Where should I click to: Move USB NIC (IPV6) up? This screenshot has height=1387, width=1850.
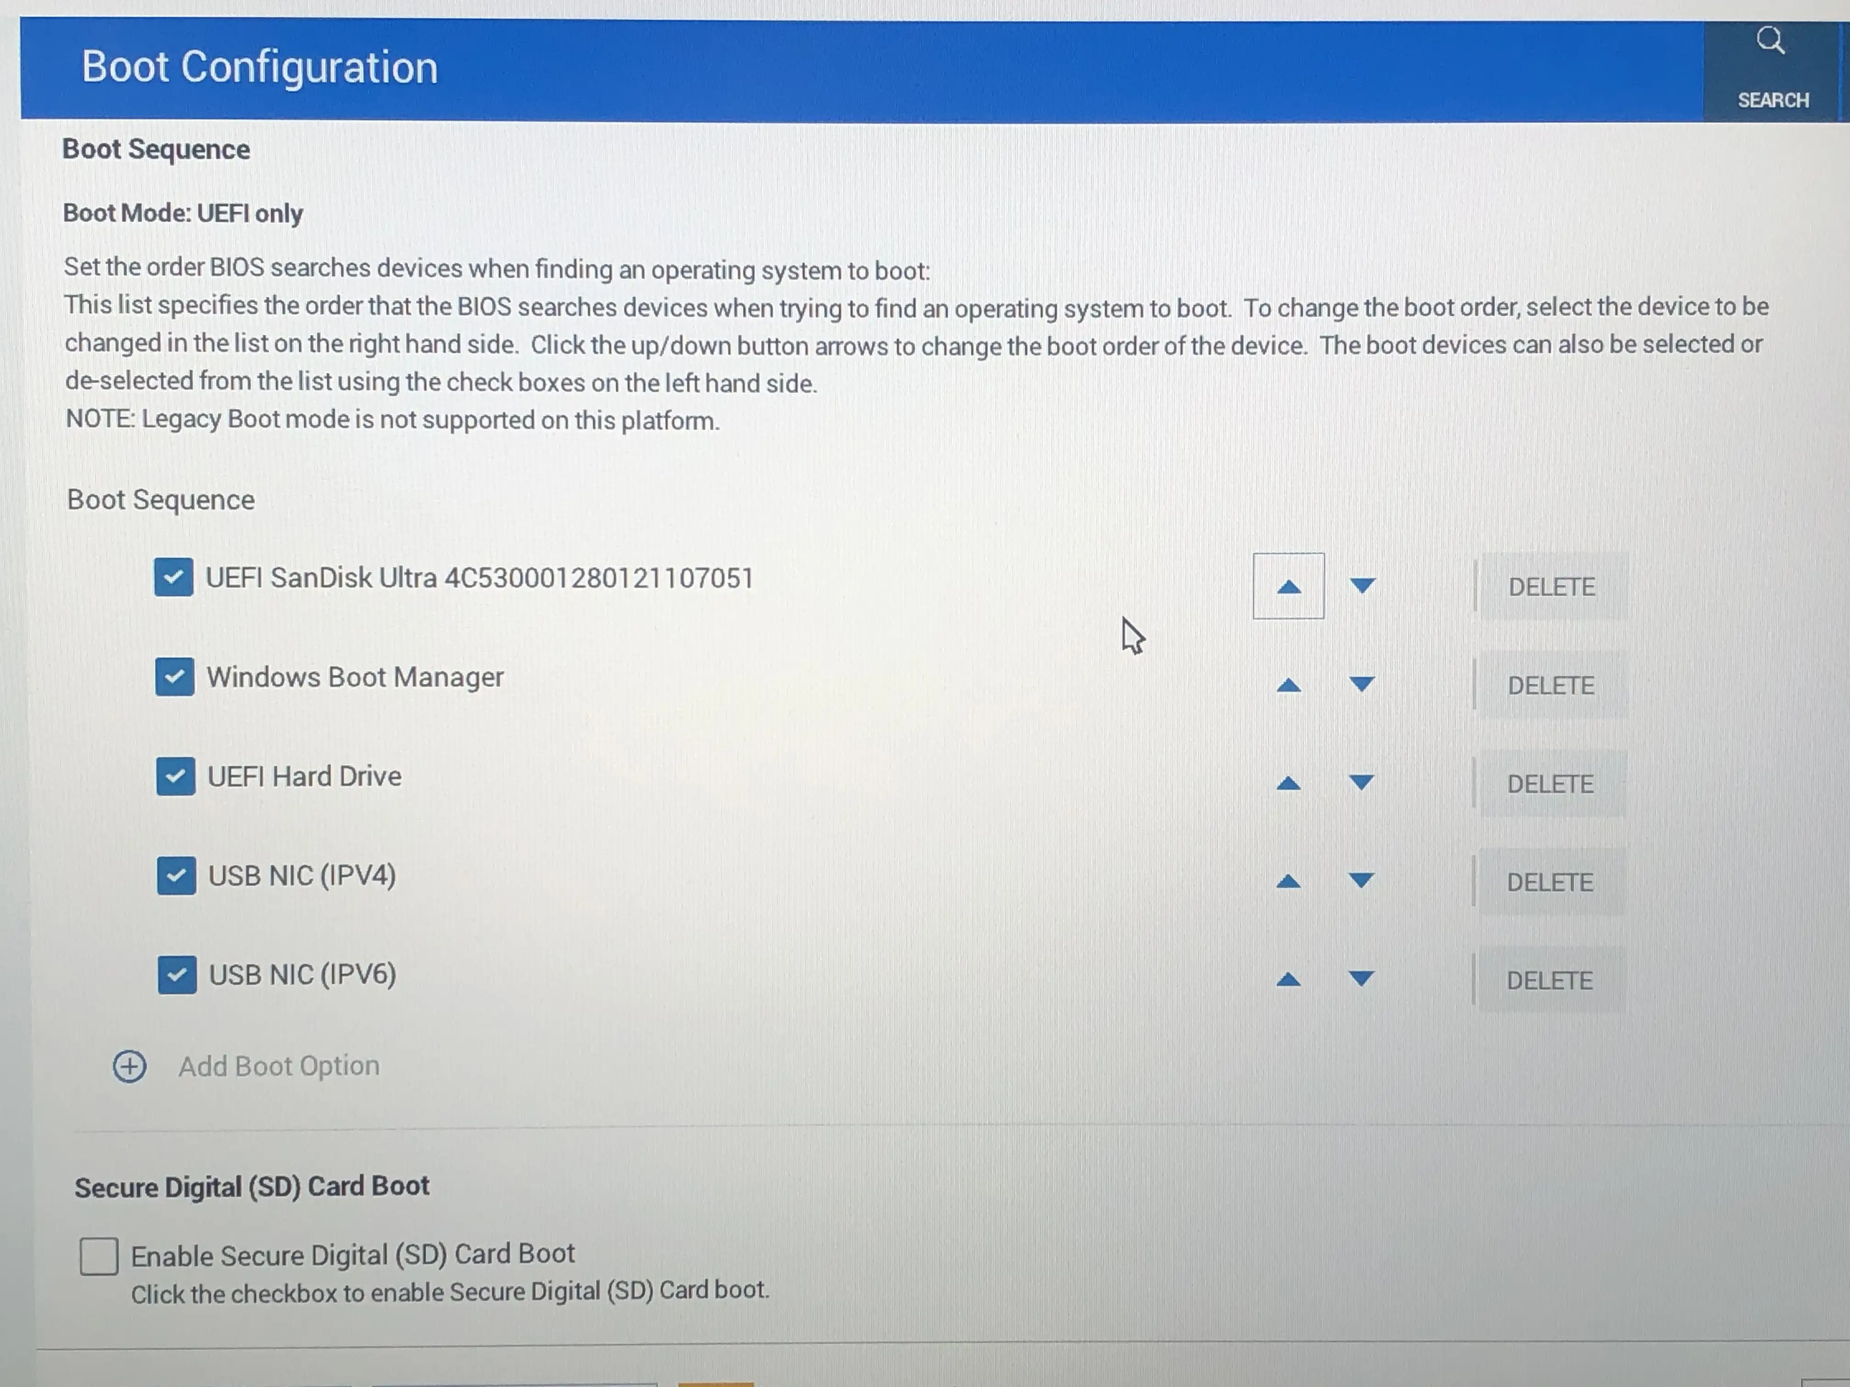[1288, 979]
